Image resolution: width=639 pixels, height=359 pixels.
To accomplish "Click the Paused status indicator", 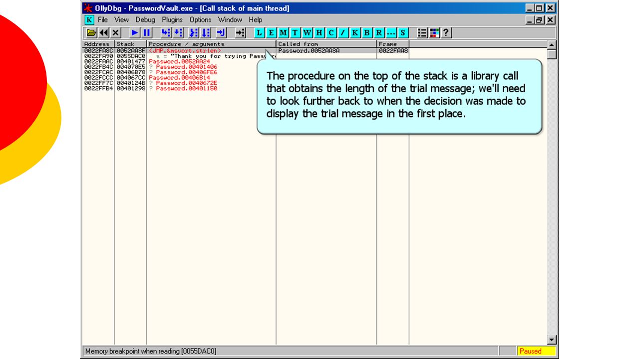I will click(x=536, y=351).
